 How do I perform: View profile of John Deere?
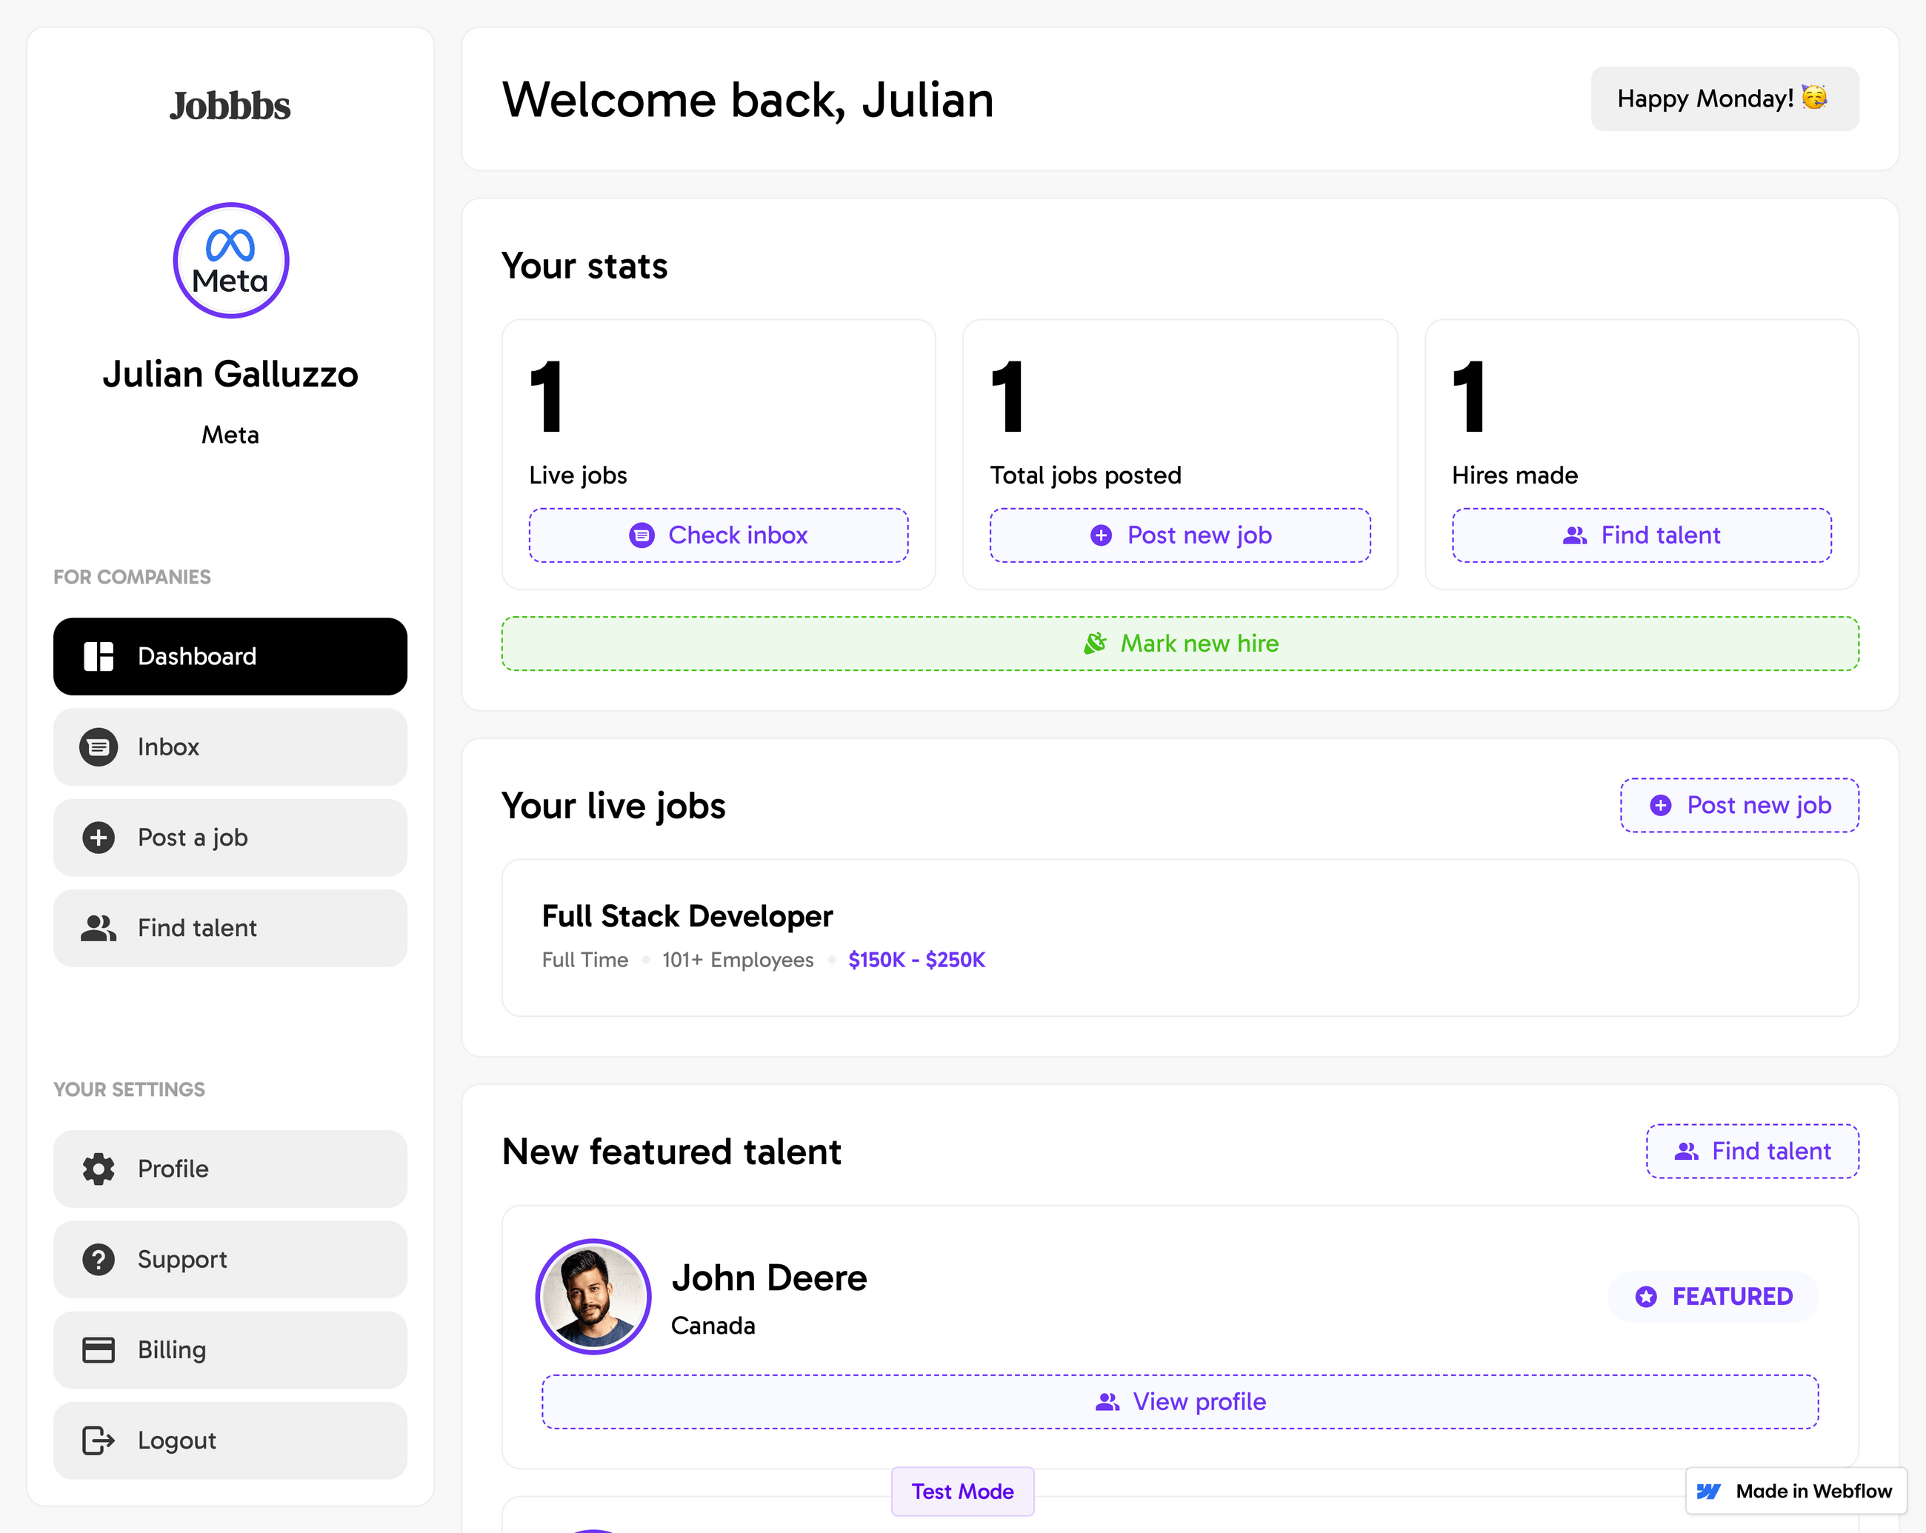tap(1180, 1402)
